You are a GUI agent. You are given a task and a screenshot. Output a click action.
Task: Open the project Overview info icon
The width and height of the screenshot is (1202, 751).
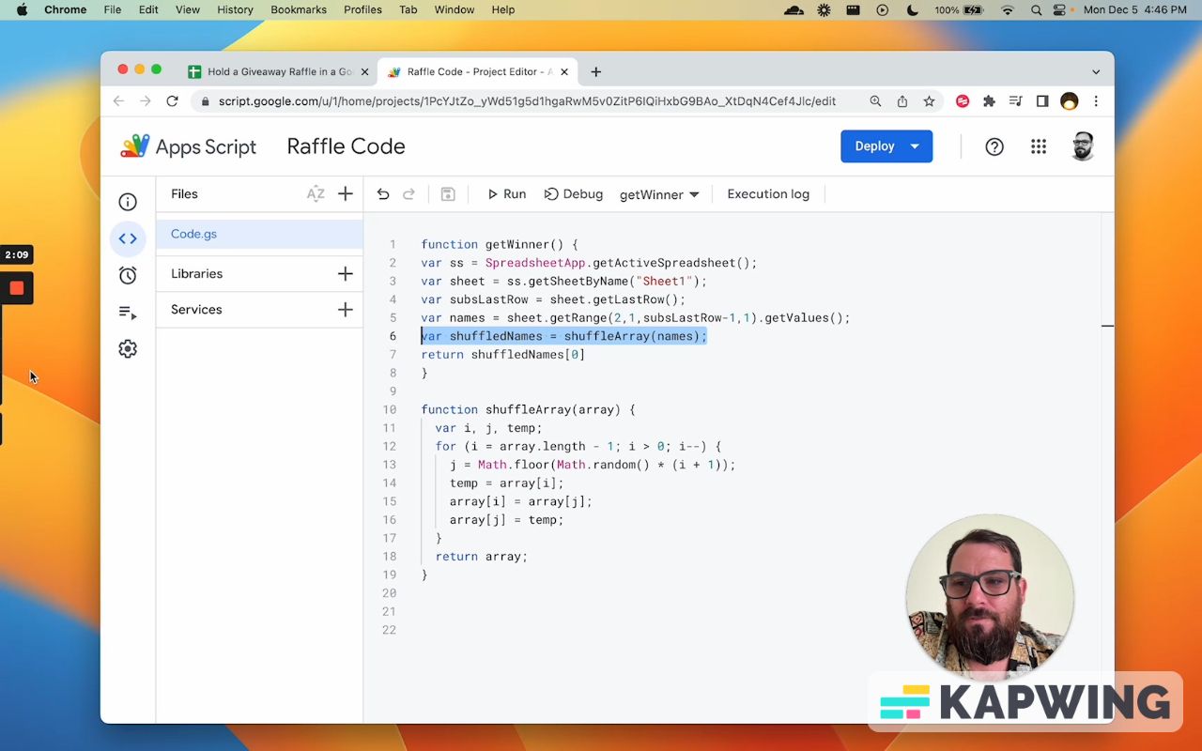(x=128, y=202)
